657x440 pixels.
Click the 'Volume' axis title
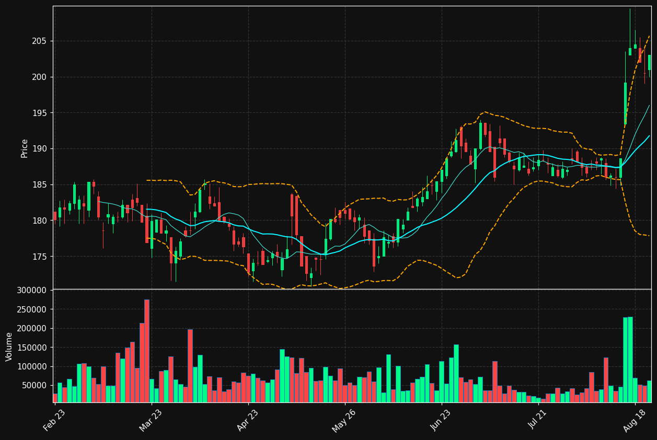(x=9, y=346)
